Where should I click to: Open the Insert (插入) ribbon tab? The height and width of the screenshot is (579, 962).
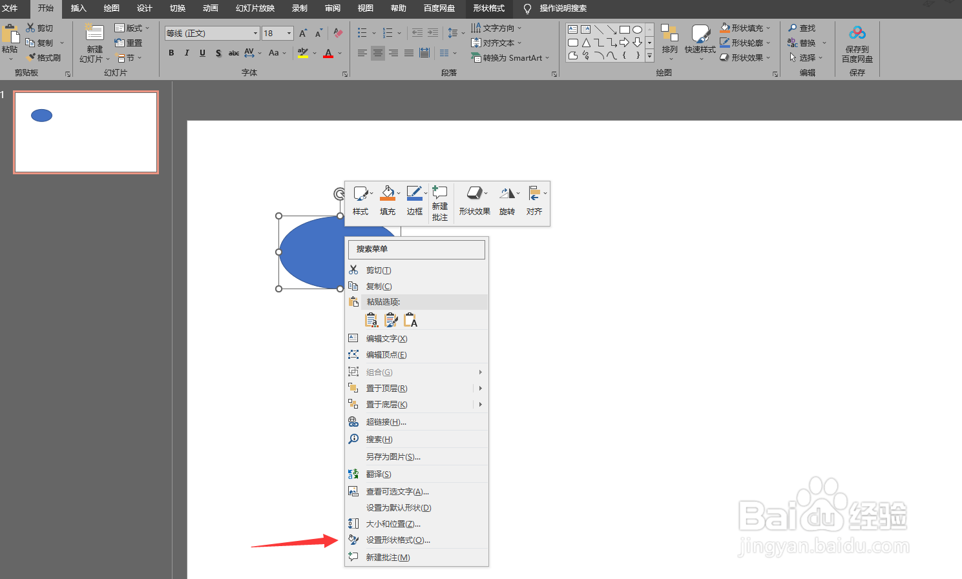click(78, 8)
